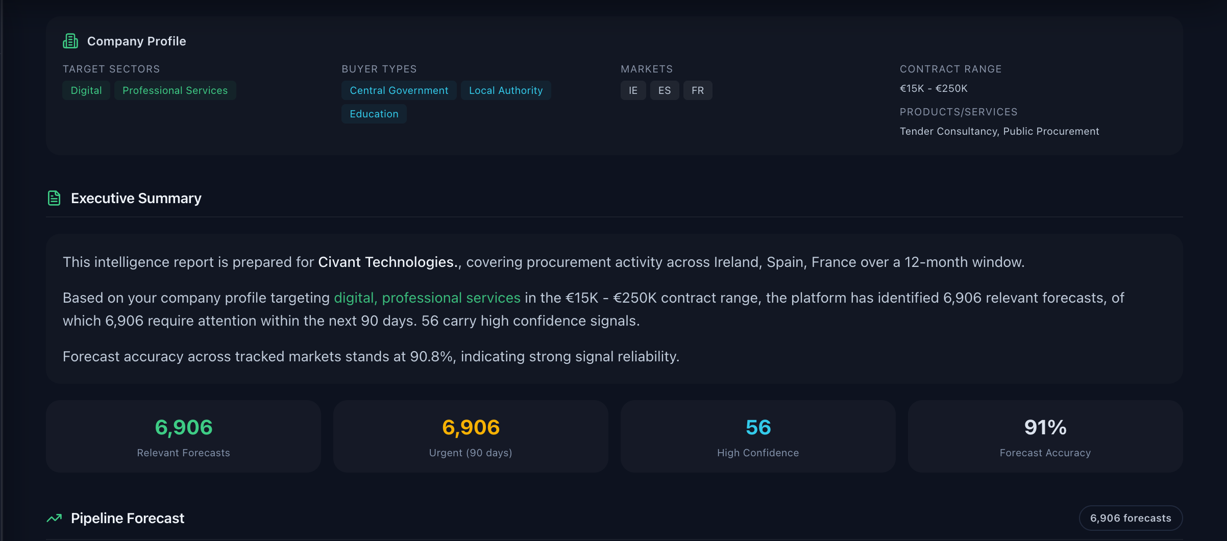Click the Education buyer type tag
The height and width of the screenshot is (541, 1227).
(x=374, y=114)
